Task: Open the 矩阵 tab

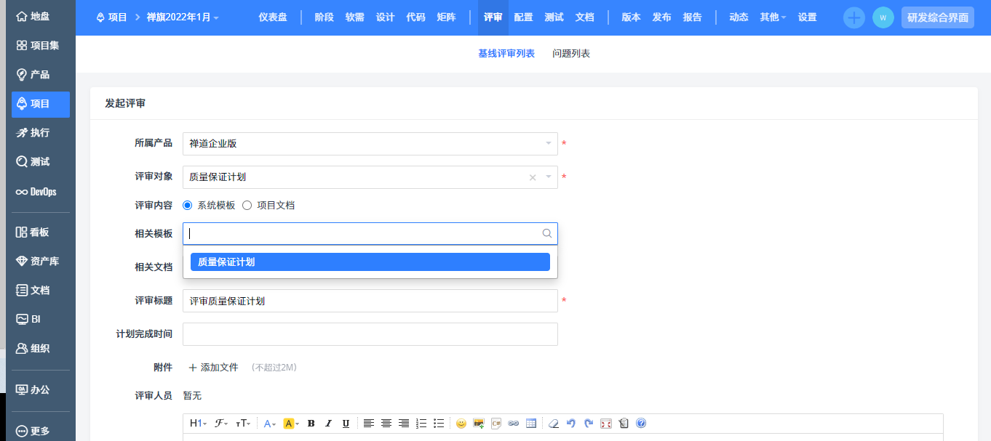Action: pos(447,17)
